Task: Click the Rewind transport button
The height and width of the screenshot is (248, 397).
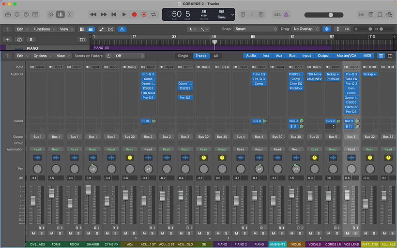Action: click(x=93, y=15)
